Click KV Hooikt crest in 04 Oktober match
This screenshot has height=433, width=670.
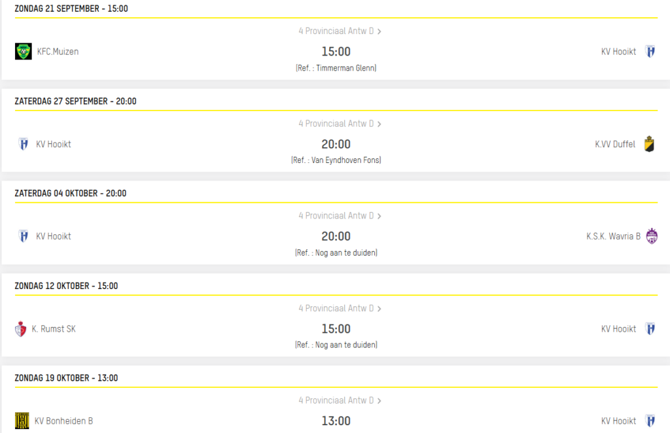(24, 236)
